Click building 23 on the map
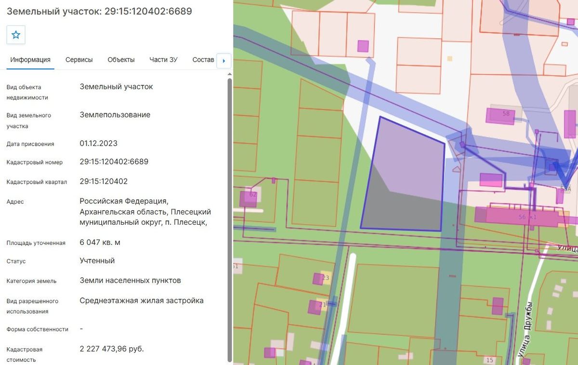This screenshot has width=578, height=365. click(x=318, y=279)
